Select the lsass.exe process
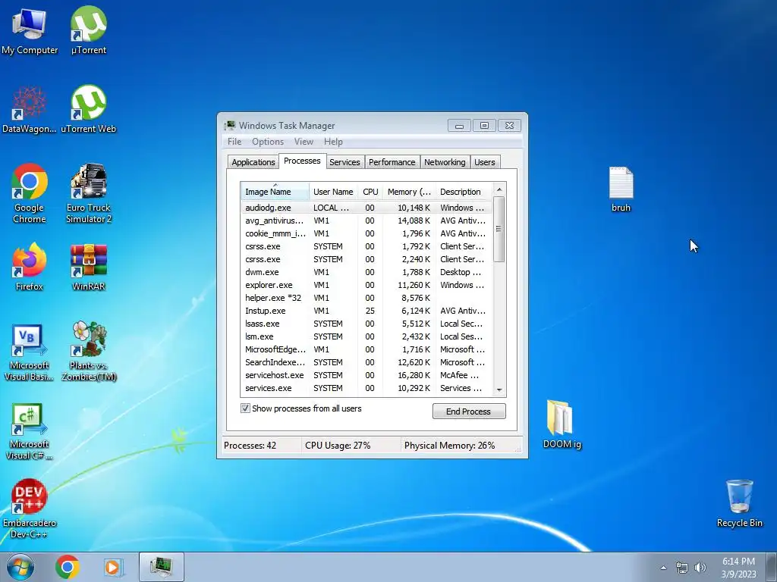777x582 pixels. click(x=366, y=324)
